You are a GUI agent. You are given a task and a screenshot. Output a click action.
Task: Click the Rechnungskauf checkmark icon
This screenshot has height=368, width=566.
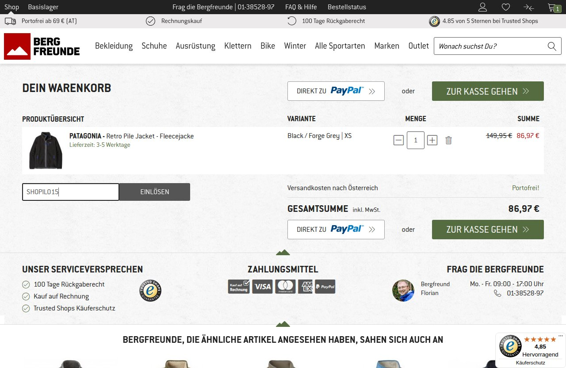150,21
